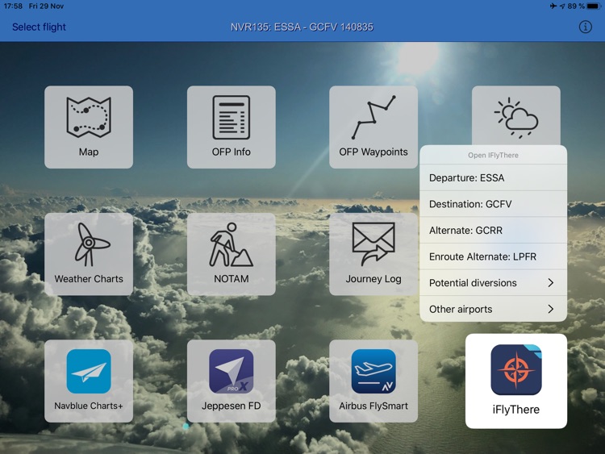Open the Weather Charts tile
This screenshot has height=454, width=605.
click(x=89, y=254)
